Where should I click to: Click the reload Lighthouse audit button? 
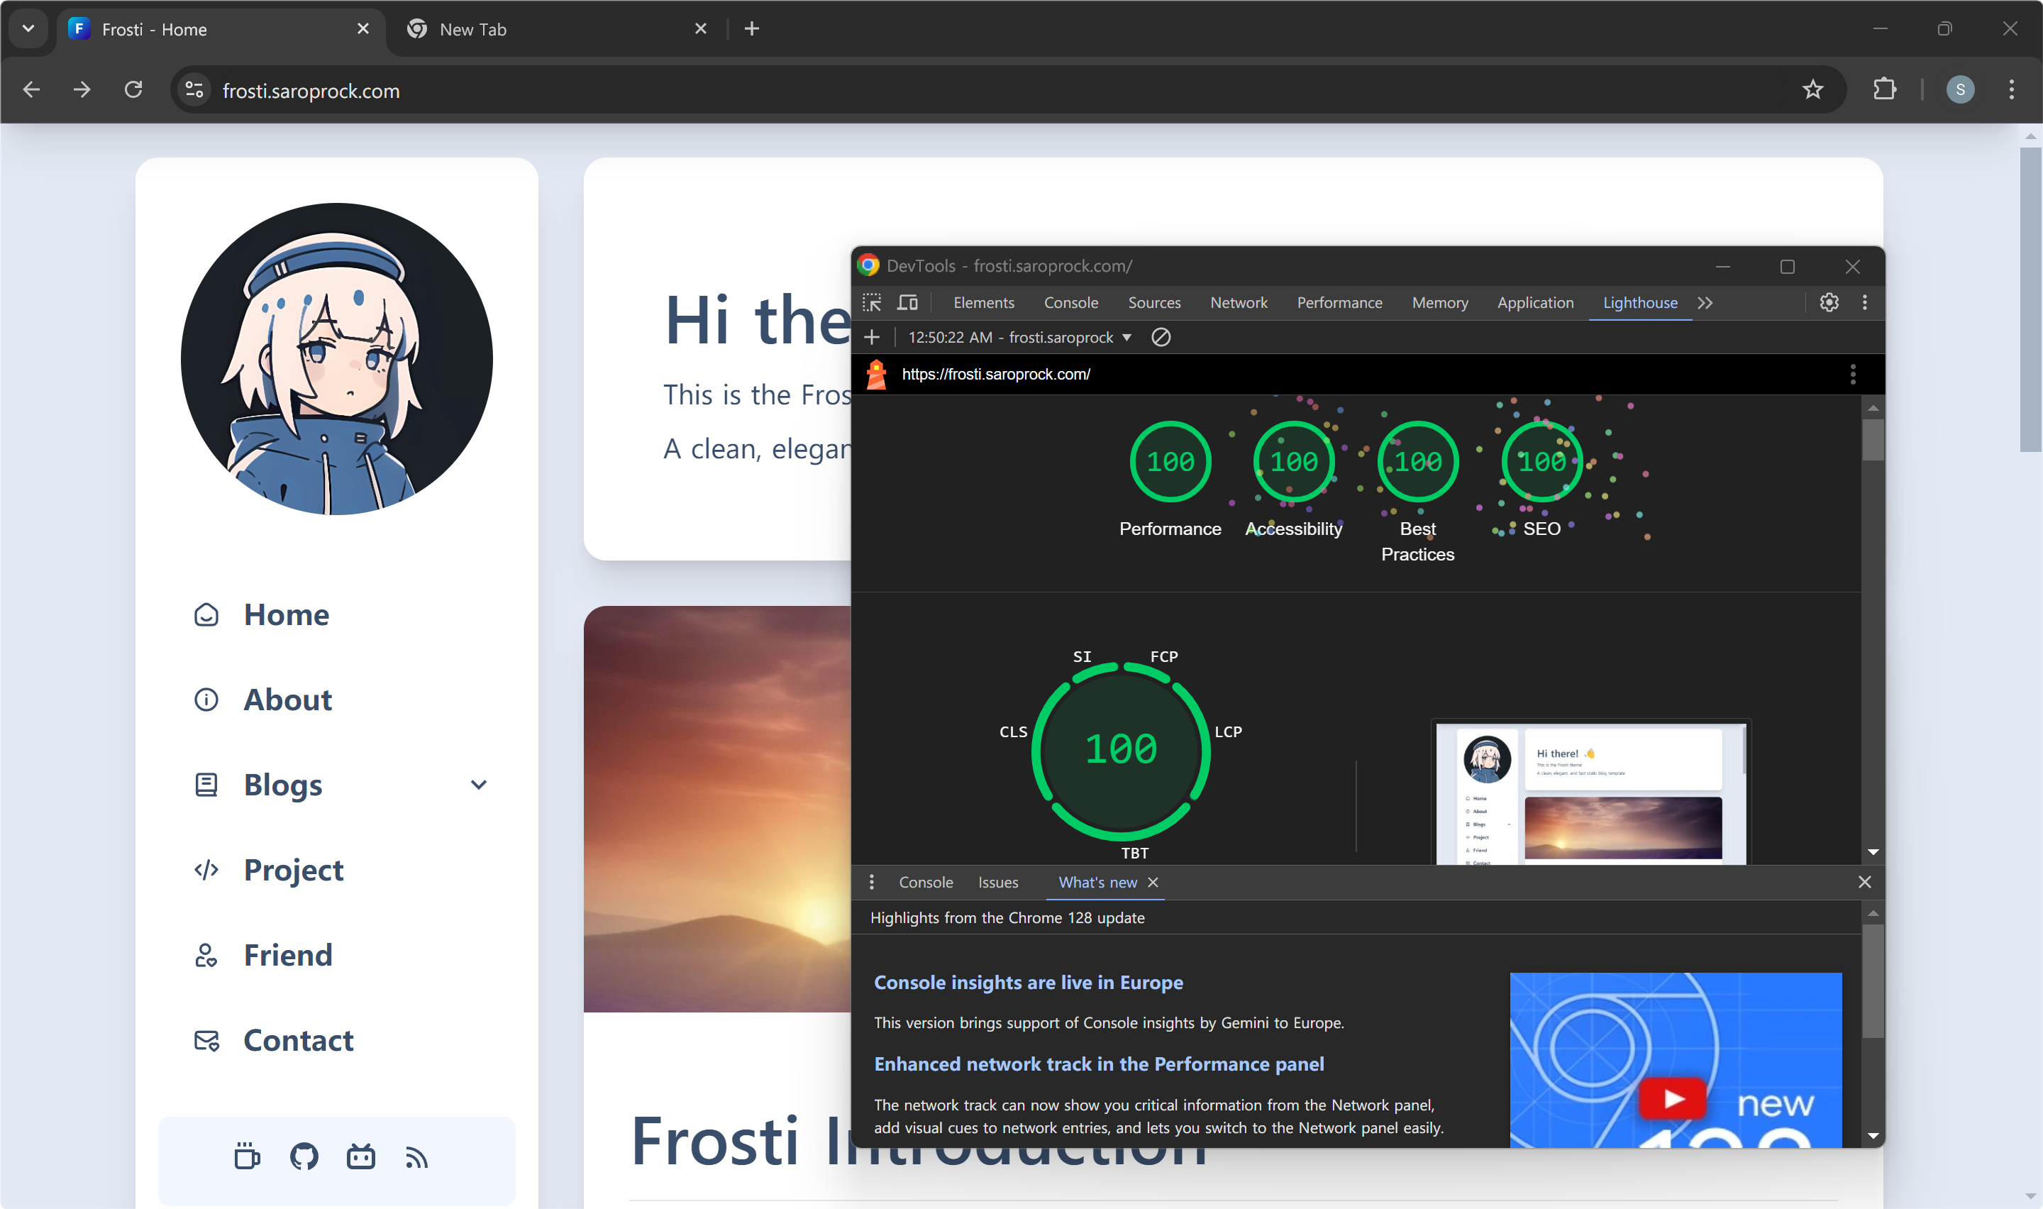tap(872, 337)
